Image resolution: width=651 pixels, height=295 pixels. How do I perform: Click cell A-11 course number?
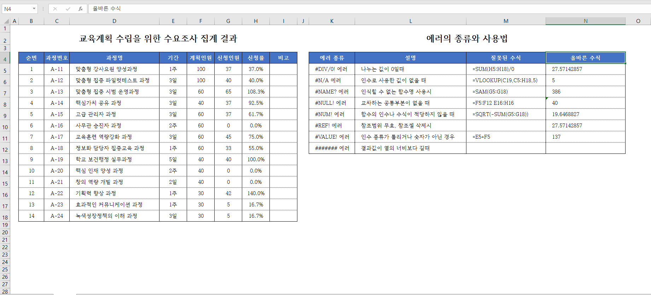57,69
